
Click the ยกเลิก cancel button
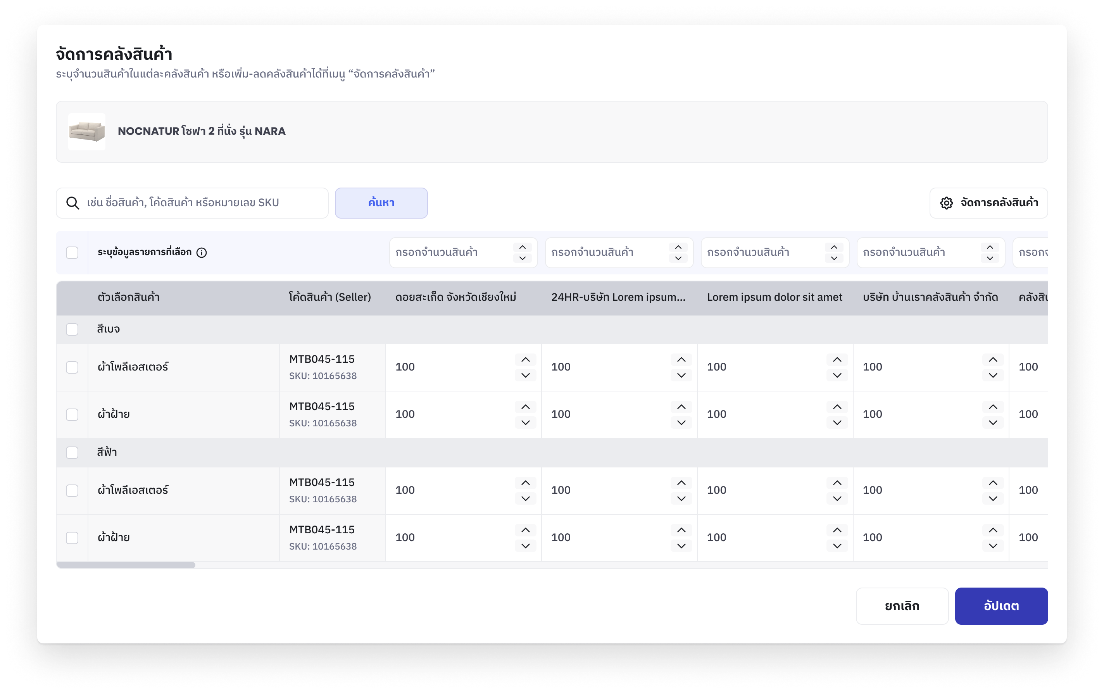pyautogui.click(x=902, y=606)
